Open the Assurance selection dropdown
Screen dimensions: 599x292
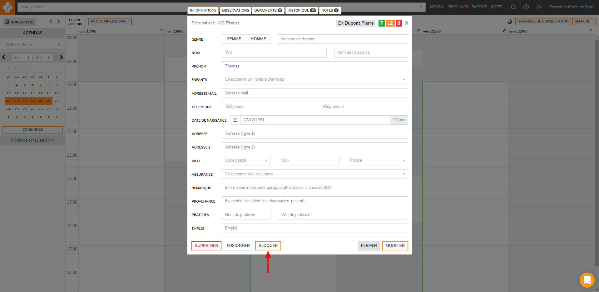click(x=314, y=174)
